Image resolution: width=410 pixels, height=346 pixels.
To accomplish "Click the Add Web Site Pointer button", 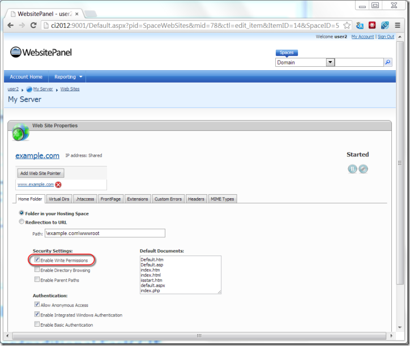I will click(41, 173).
